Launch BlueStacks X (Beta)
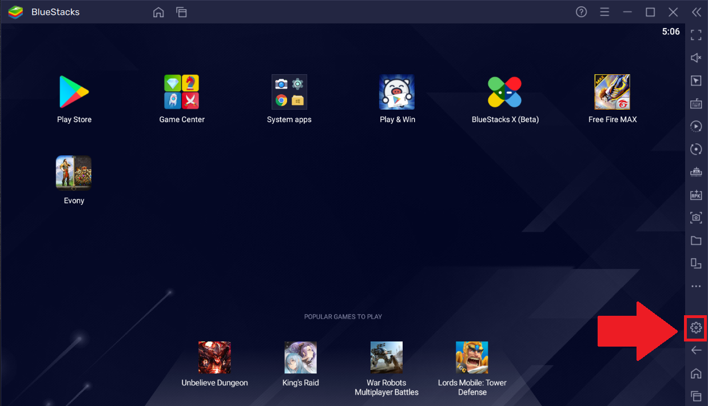The width and height of the screenshot is (708, 406). 505,92
